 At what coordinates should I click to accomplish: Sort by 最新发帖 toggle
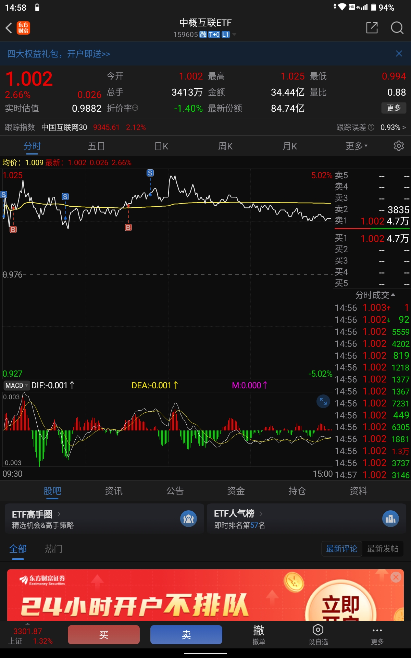[383, 549]
